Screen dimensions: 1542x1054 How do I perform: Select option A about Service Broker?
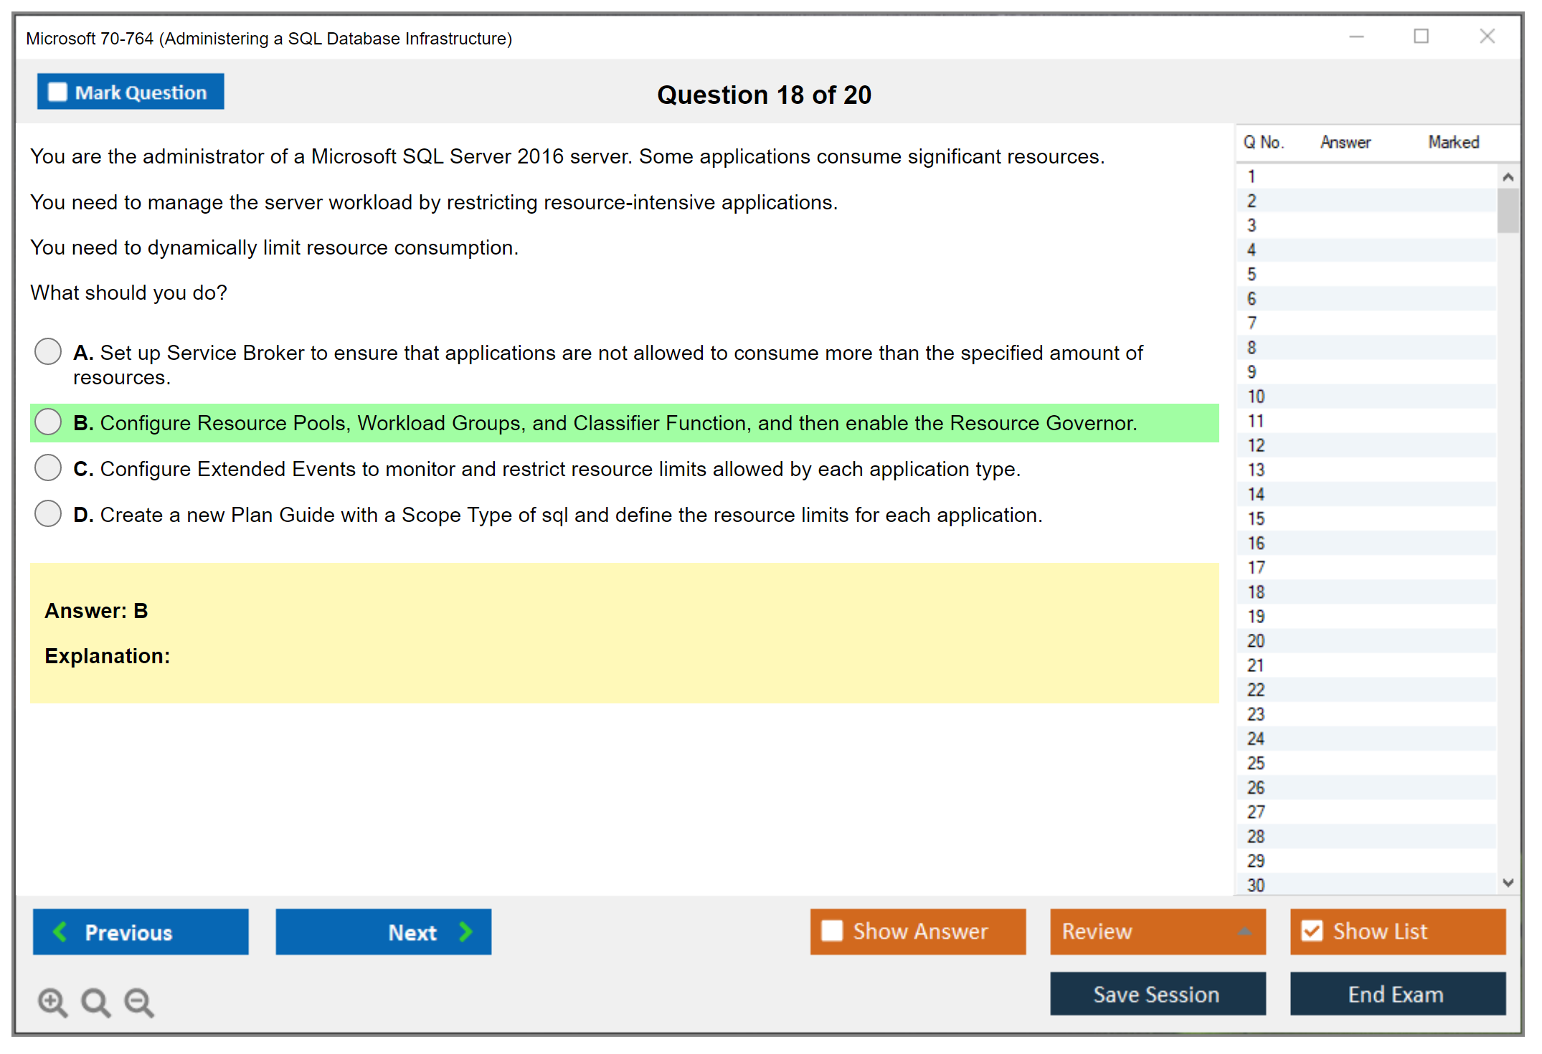(48, 352)
